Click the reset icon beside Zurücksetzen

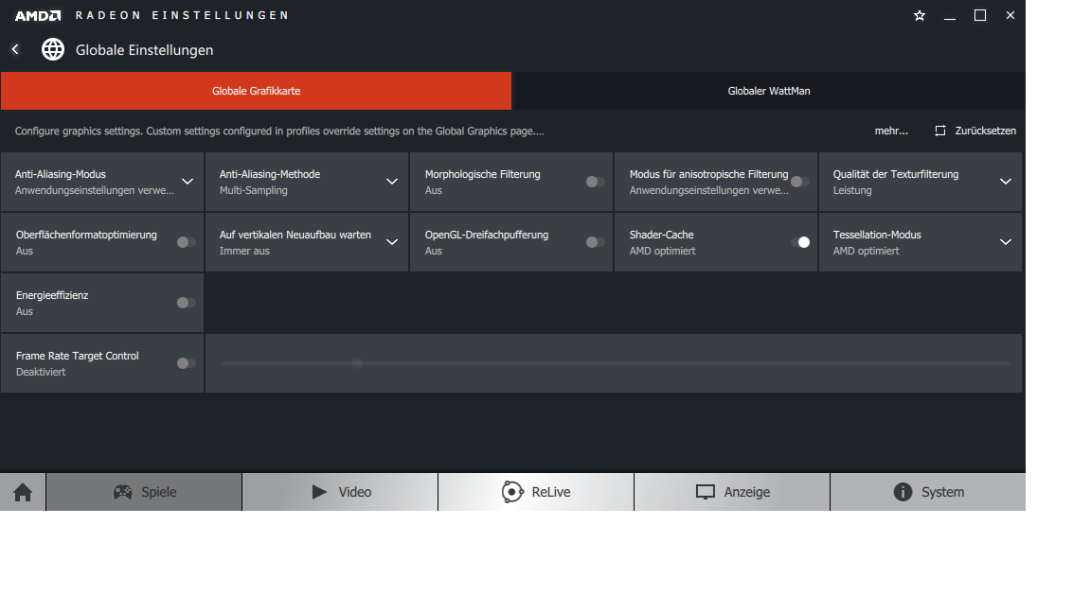[x=940, y=131]
